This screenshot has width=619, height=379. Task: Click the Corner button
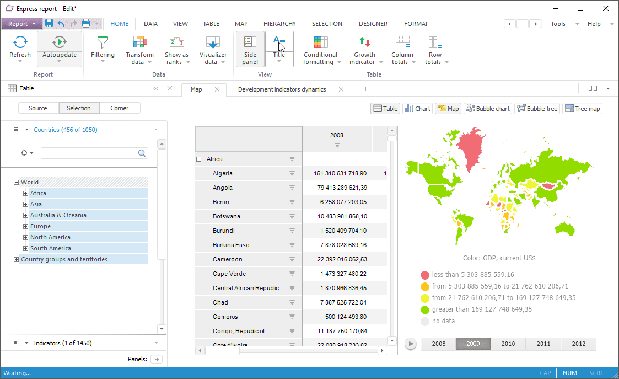click(120, 108)
